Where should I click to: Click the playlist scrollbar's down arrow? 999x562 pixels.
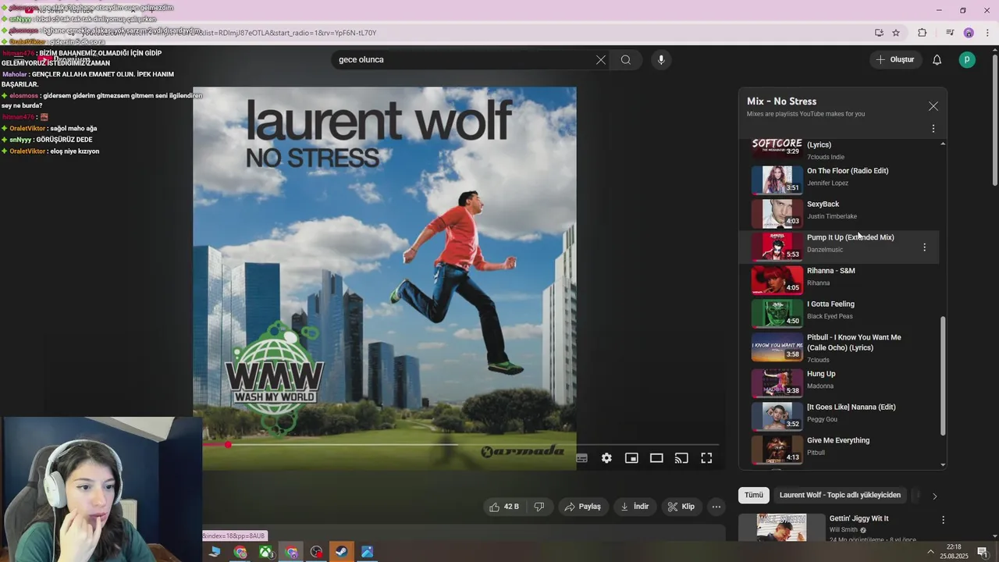tap(943, 465)
